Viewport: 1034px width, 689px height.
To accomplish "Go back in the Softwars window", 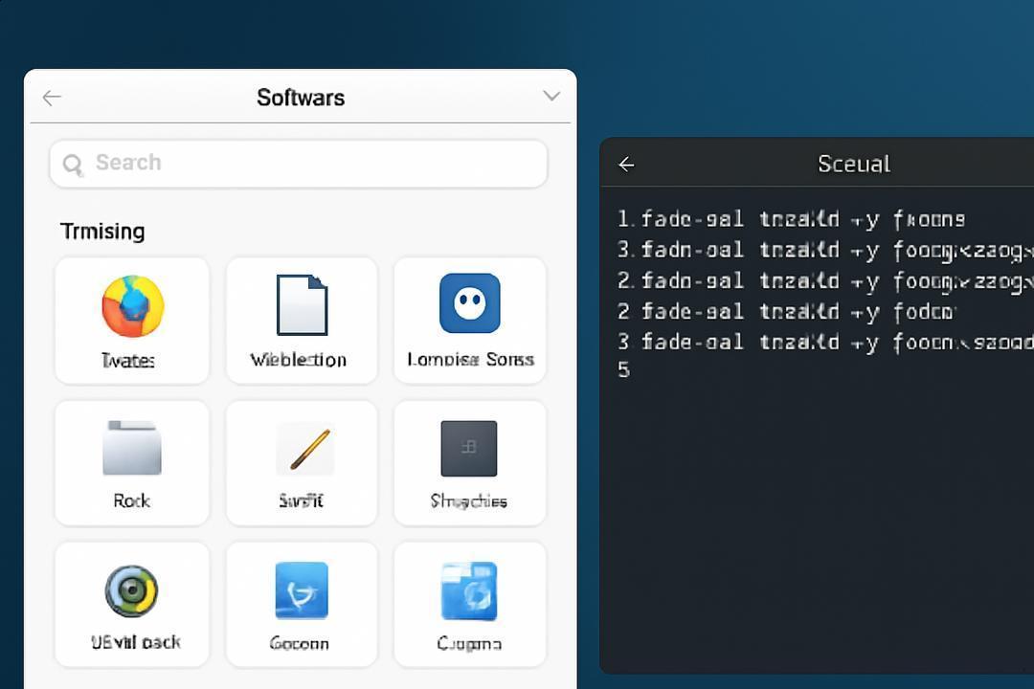I will click(52, 98).
